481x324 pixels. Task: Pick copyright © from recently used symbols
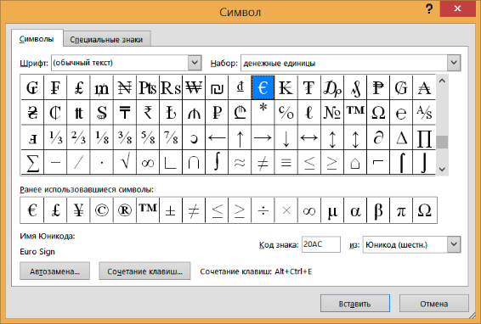coord(101,210)
